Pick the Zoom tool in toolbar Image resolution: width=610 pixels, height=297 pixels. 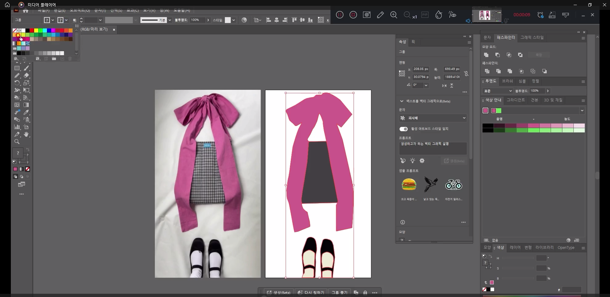pos(17,142)
